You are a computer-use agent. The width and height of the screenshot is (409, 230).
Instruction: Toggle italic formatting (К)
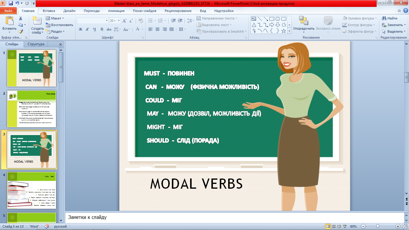87,29
